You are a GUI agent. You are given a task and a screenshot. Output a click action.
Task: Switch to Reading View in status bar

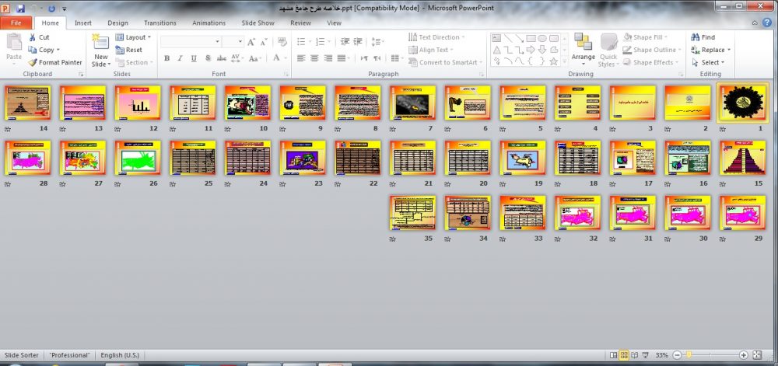[x=635, y=355]
